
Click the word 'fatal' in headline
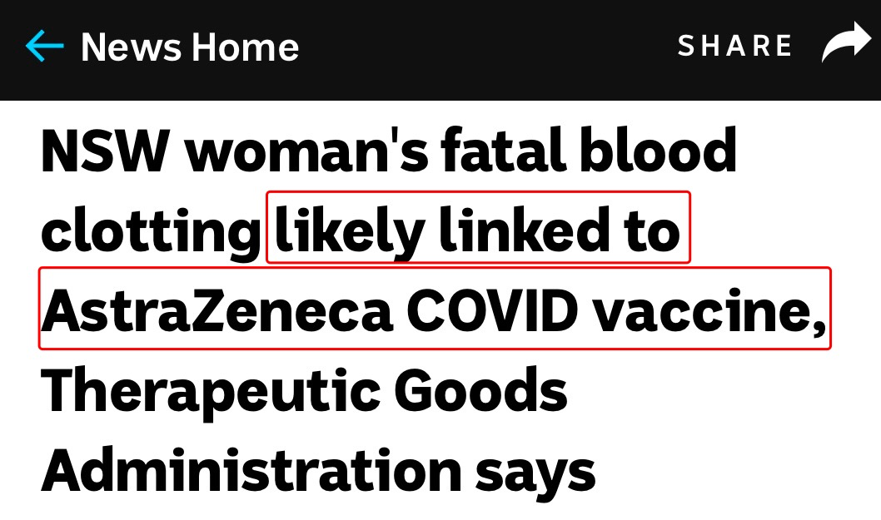503,150
